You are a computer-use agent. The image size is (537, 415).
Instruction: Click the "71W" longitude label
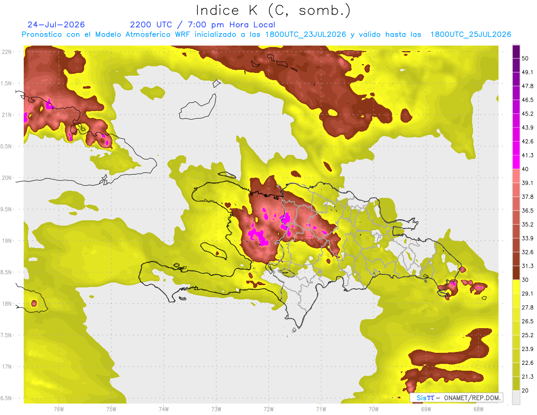tap(321, 409)
